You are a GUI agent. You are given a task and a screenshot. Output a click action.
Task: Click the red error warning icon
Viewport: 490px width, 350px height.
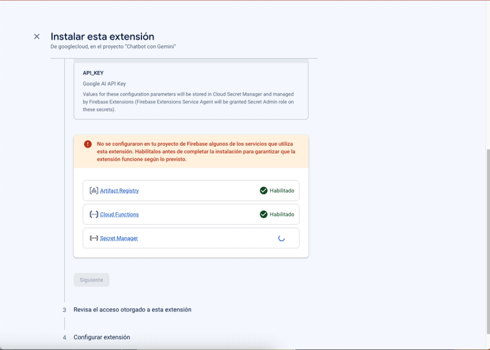pyautogui.click(x=88, y=144)
